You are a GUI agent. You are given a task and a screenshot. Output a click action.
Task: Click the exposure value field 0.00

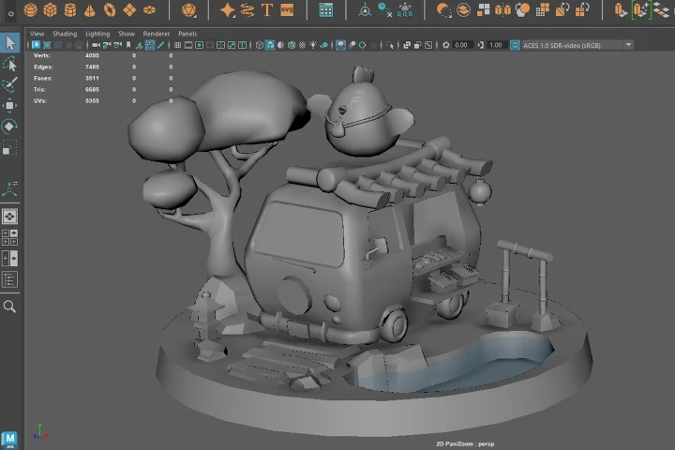(461, 45)
